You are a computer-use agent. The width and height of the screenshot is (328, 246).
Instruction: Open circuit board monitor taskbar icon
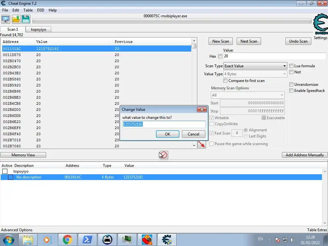(127, 240)
